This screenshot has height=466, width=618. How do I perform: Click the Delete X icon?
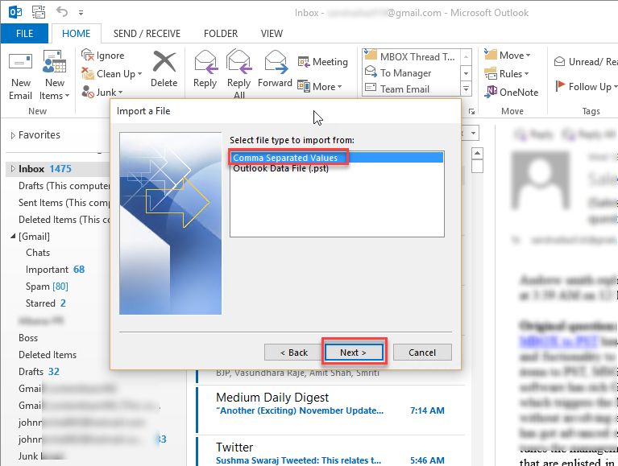pos(164,61)
